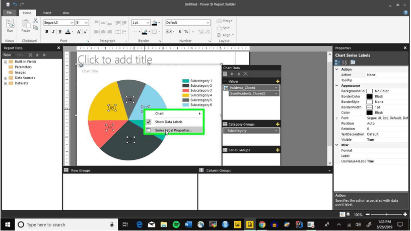Toggle Bold formatting in the Font group
The width and height of the screenshot is (411, 231).
coord(47,32)
